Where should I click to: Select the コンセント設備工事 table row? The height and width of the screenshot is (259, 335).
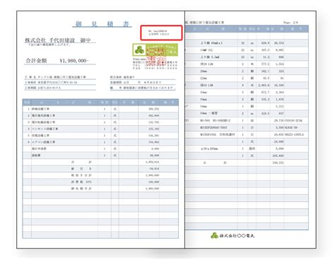tap(100, 129)
